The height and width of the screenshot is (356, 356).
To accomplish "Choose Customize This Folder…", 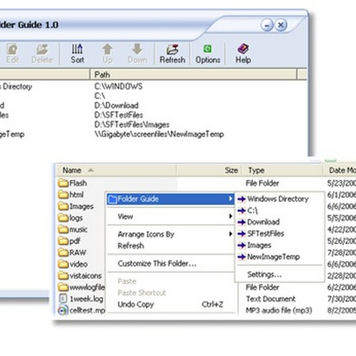I will tap(170, 263).
